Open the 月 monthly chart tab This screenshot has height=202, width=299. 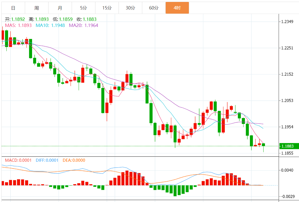pos(60,8)
